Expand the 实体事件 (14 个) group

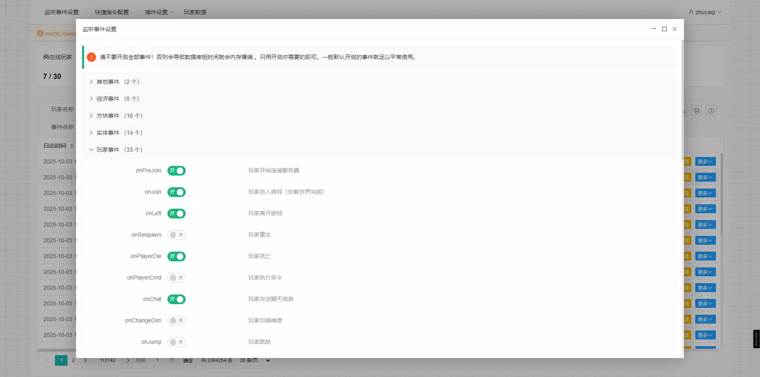pos(379,133)
